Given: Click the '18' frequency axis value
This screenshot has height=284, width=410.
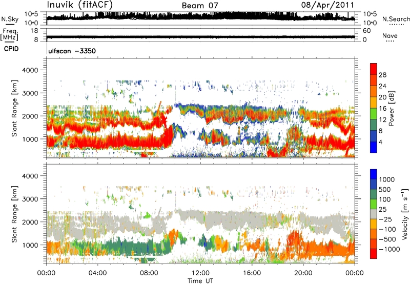Looking at the screenshot, I should pyautogui.click(x=34, y=31).
